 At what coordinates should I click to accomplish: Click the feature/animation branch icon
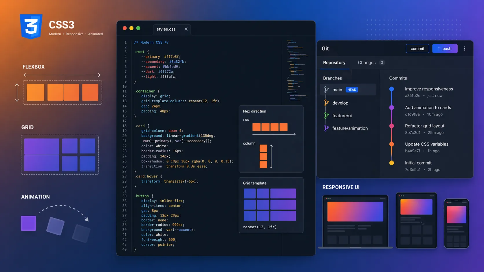tap(327, 128)
